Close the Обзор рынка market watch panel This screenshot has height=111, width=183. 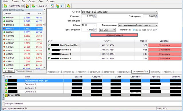(45, 10)
